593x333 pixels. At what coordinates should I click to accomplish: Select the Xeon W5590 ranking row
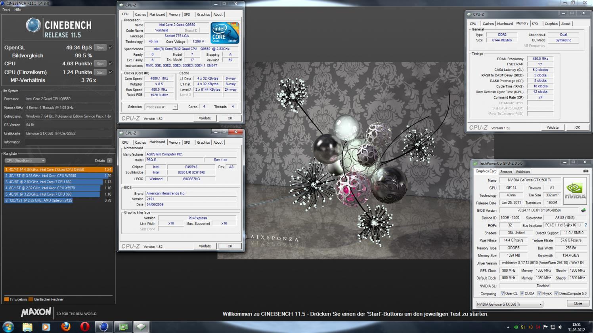click(x=58, y=175)
